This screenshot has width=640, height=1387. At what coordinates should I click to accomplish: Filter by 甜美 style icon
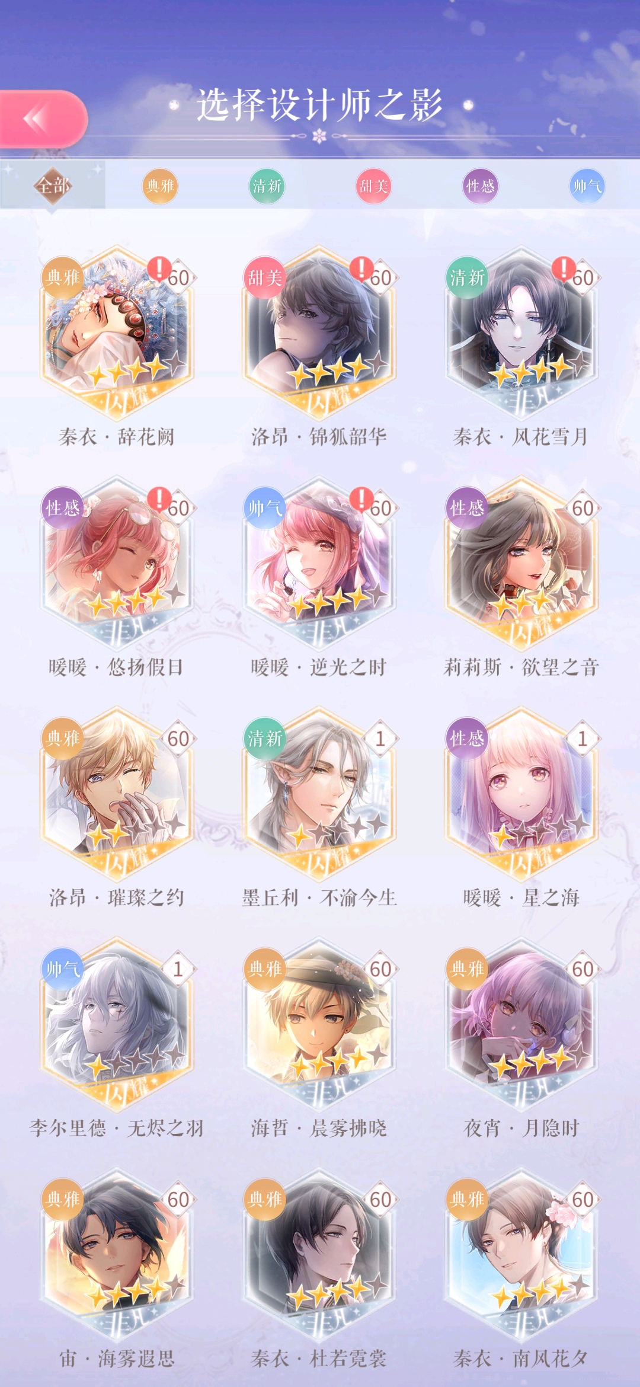pos(373,186)
